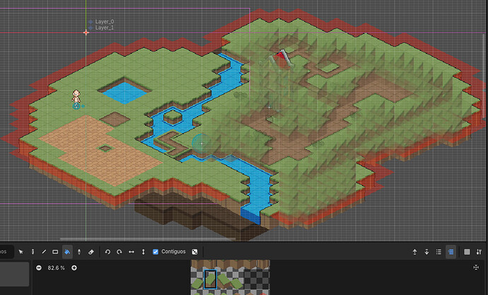Flip tile horizontally

pyautogui.click(x=132, y=252)
